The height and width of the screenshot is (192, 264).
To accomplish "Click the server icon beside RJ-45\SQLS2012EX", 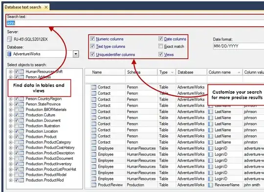I will pyautogui.click(x=9, y=39).
